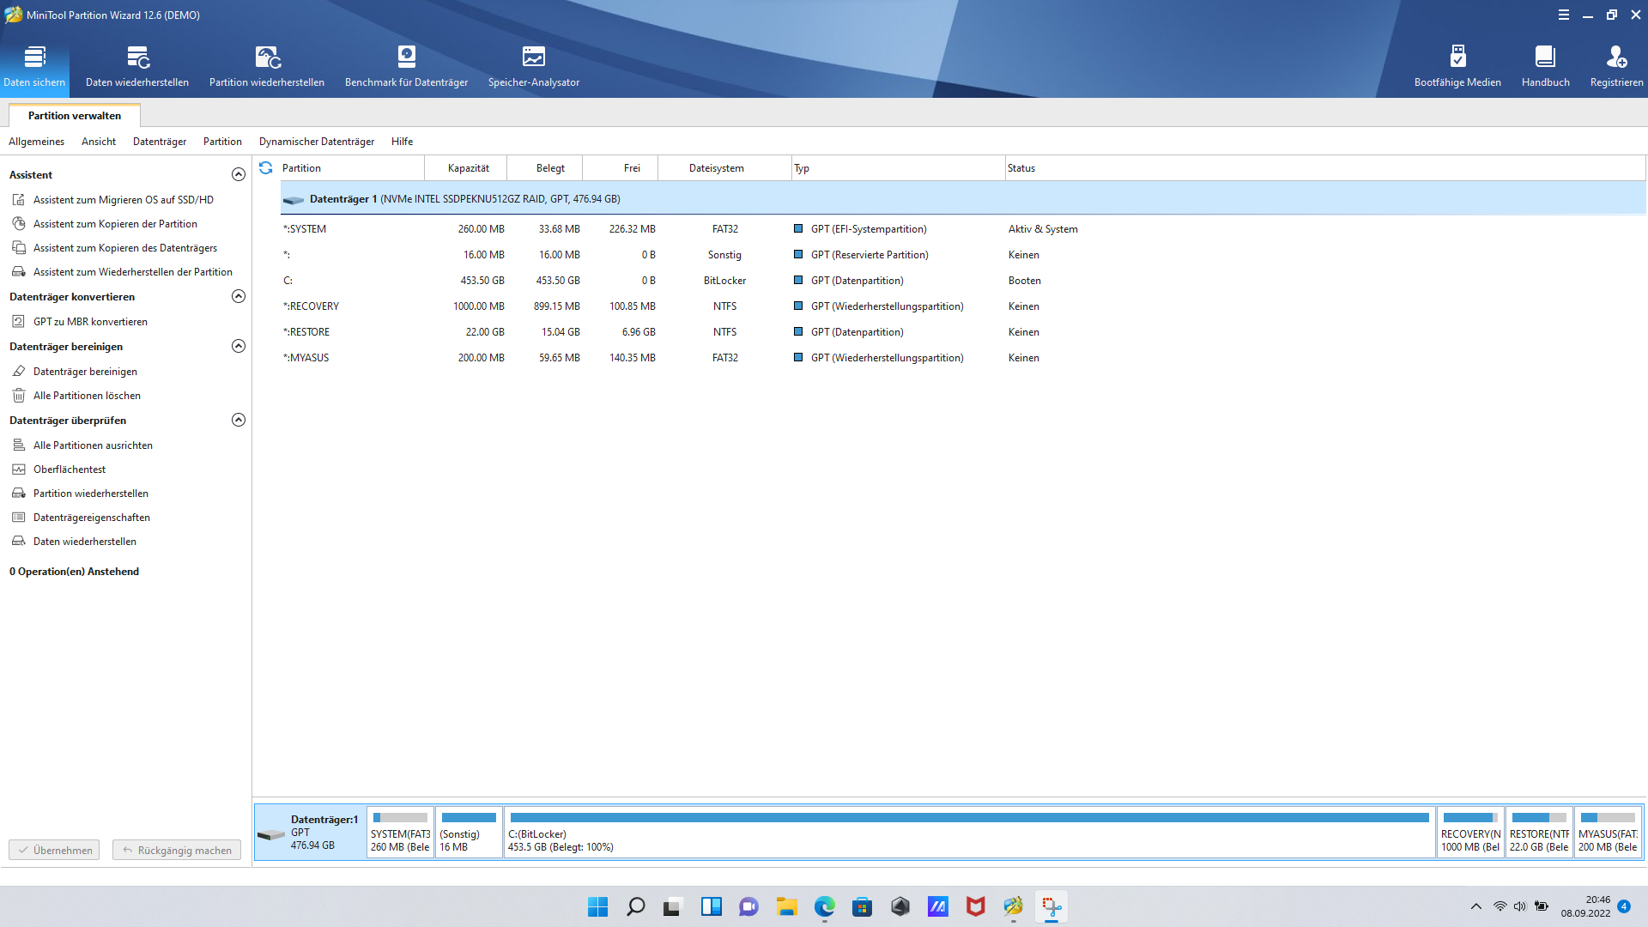Image resolution: width=1648 pixels, height=927 pixels.
Task: Open the Hilfe menu
Action: click(402, 141)
